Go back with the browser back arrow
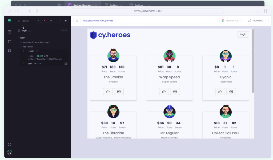273x160 pixels. point(30,11)
